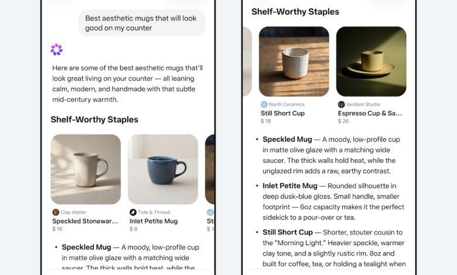
Task: Click the Verdant Studio seller name
Action: coord(364,104)
